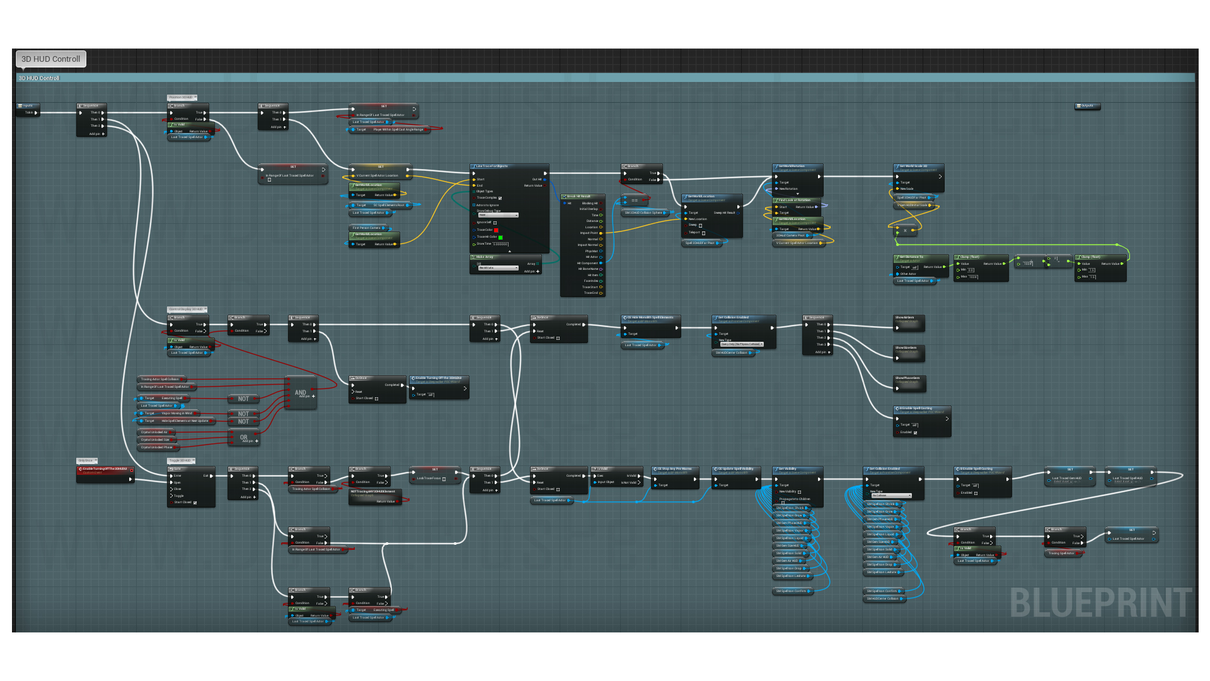Click the LineTrace Start input pin
1210x681 pixels.
coord(474,180)
